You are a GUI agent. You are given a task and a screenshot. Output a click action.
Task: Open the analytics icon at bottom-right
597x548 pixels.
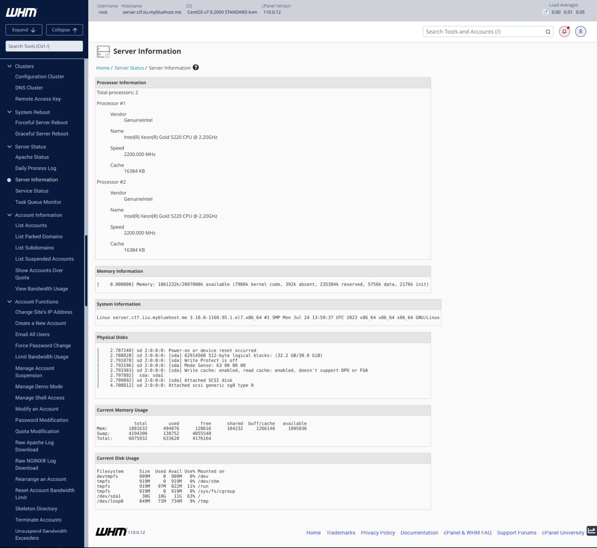tap(592, 532)
